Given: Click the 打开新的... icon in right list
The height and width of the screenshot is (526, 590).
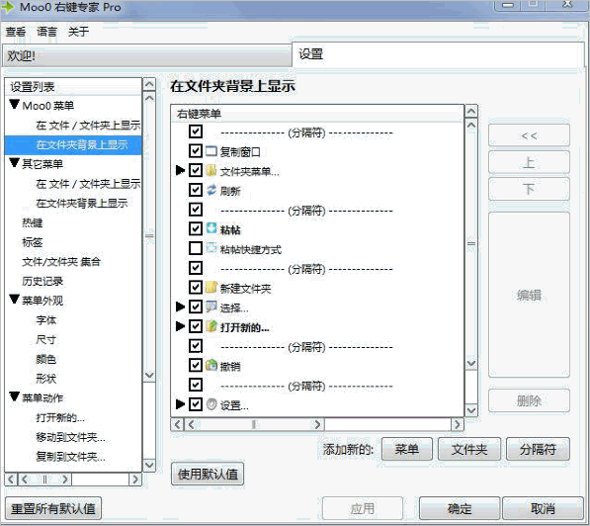Looking at the screenshot, I should click(x=211, y=326).
